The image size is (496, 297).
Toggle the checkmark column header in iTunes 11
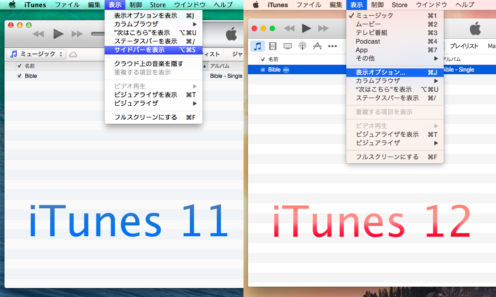point(19,66)
